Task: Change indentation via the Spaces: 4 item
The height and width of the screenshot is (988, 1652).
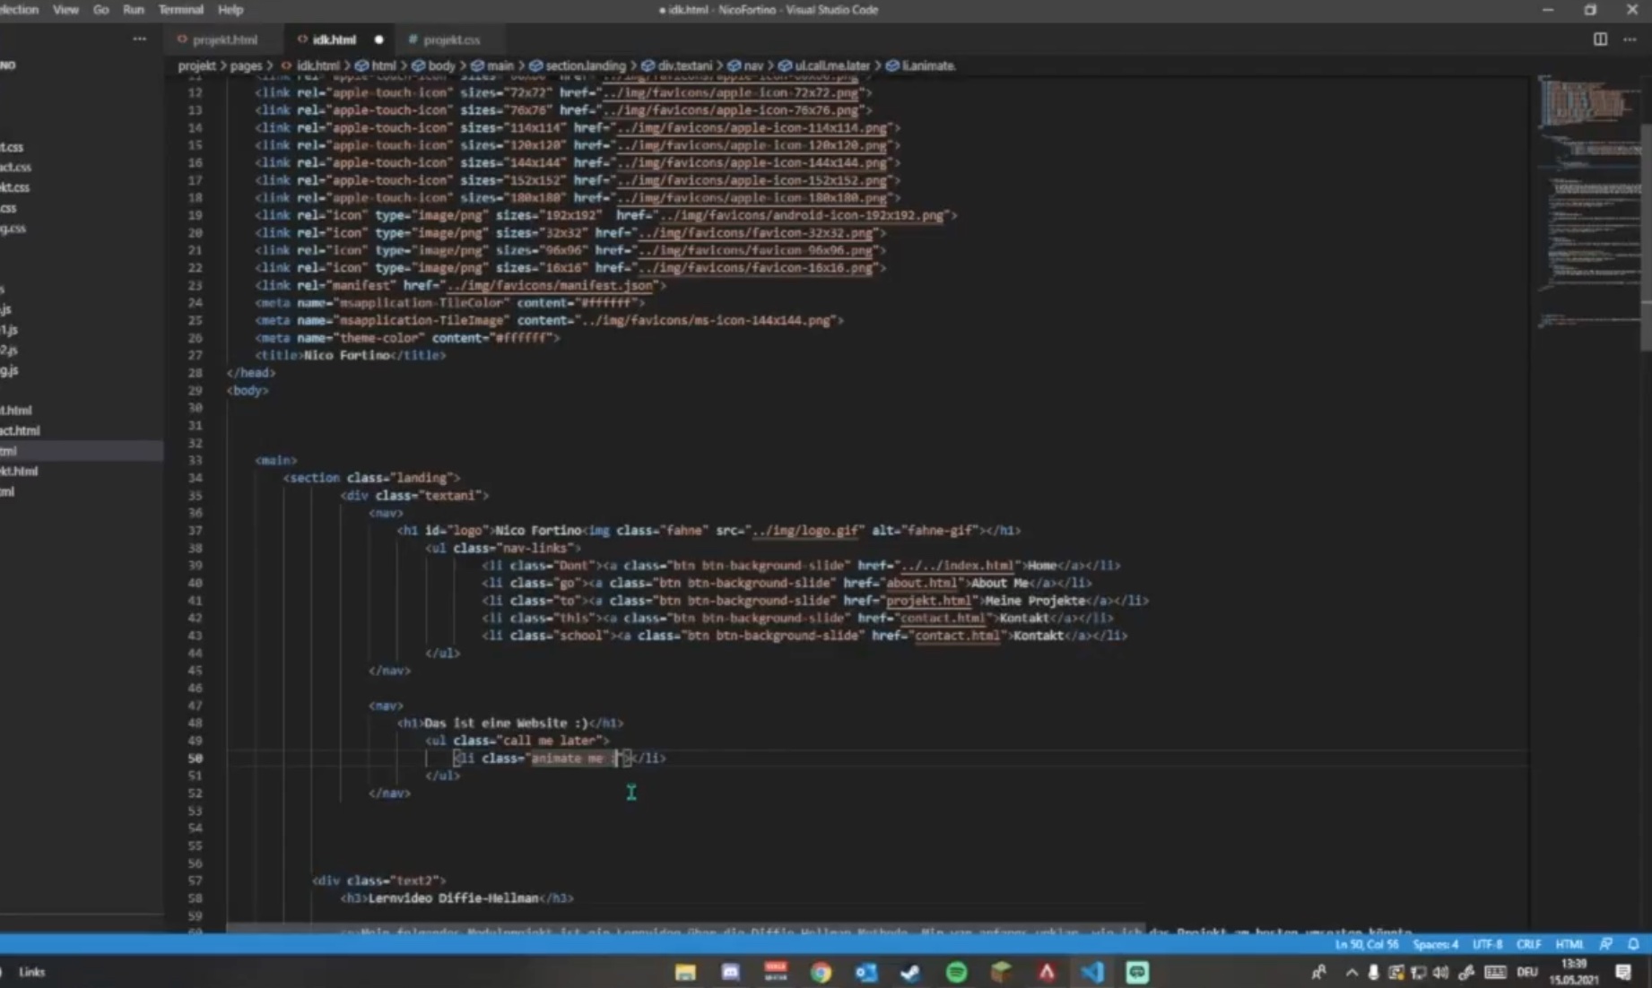Action: 1437,944
